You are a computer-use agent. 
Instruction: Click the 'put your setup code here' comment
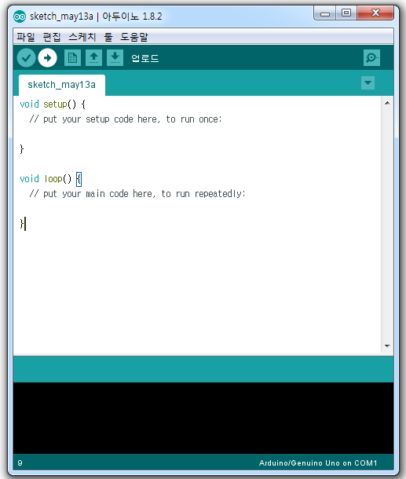(126, 119)
